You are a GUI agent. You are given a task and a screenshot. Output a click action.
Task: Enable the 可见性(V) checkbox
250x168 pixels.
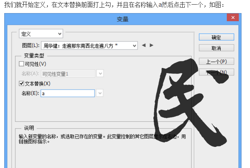coord(21,64)
